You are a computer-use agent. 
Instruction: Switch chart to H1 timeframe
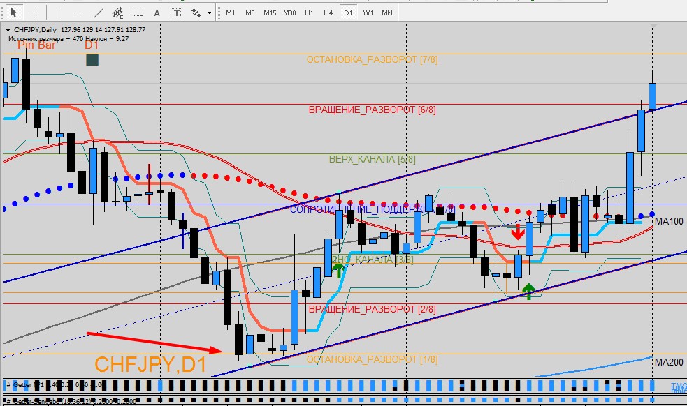(x=309, y=13)
